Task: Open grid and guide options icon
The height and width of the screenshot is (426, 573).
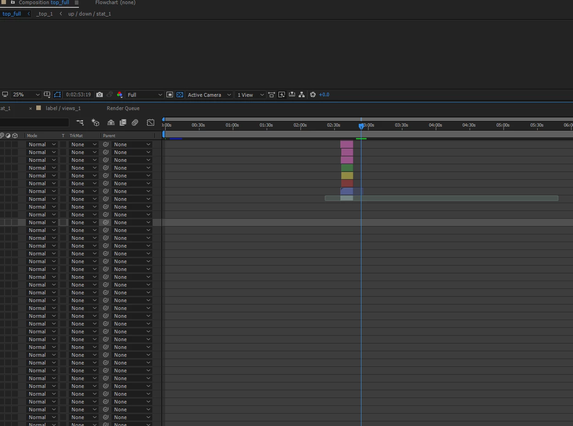Action: point(47,94)
